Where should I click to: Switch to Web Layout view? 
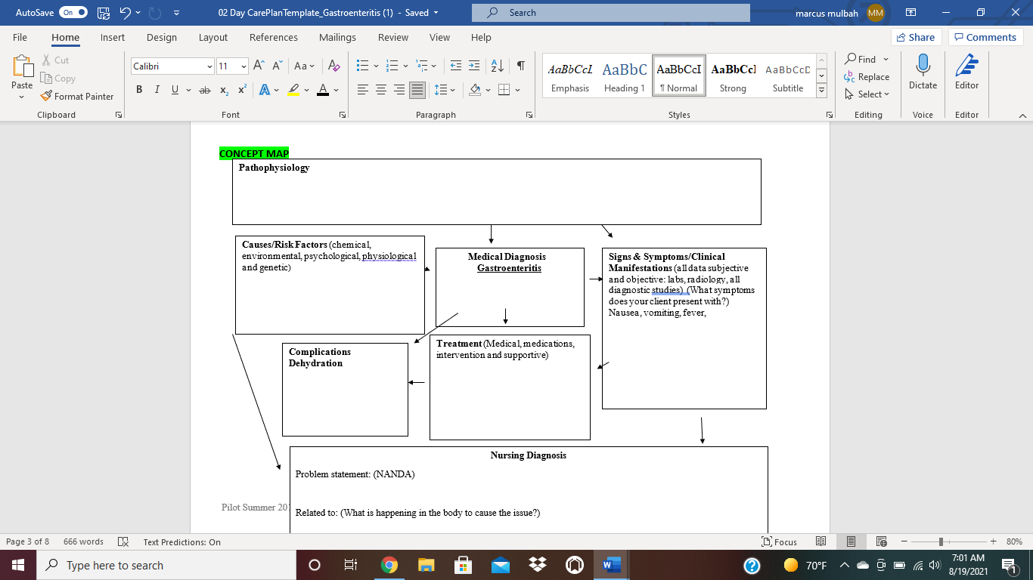pos(881,541)
